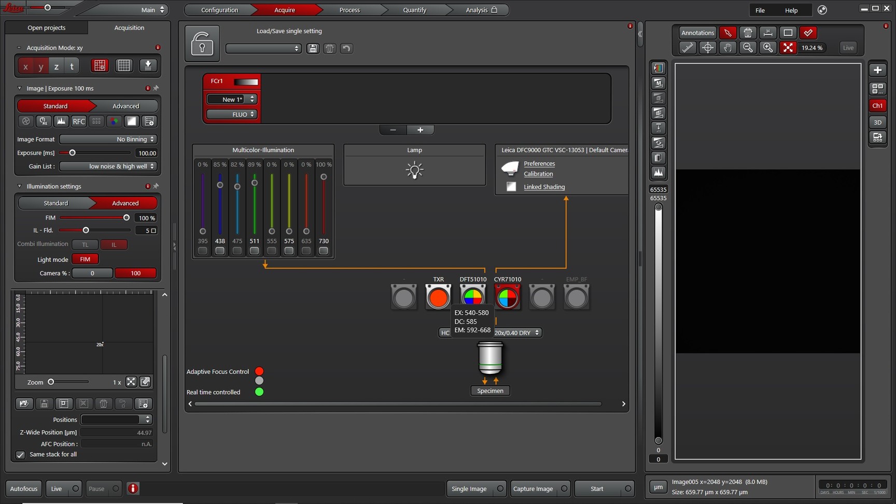
Task: Switch Light mode with the FIM toggle
Action: pyautogui.click(x=85, y=259)
